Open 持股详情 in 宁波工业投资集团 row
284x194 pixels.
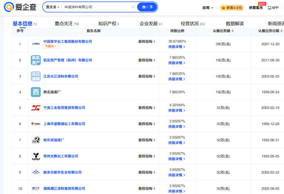177,110
